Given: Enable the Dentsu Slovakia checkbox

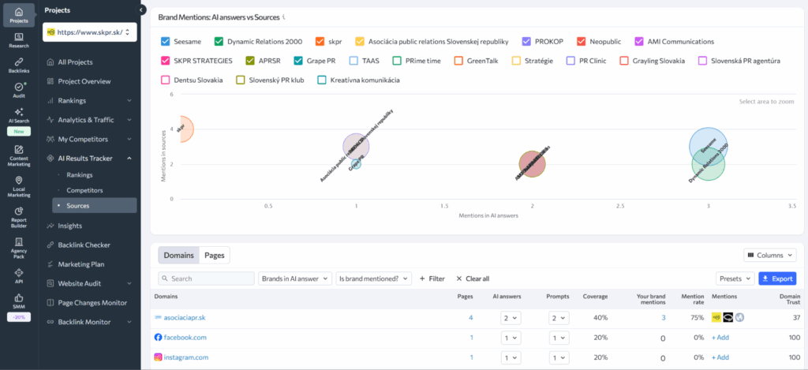Looking at the screenshot, I should point(166,80).
